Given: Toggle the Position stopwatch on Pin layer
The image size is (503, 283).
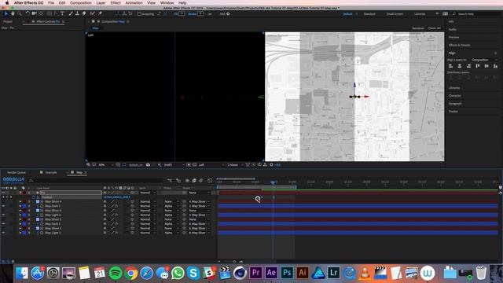Looking at the screenshot, I should point(33,197).
